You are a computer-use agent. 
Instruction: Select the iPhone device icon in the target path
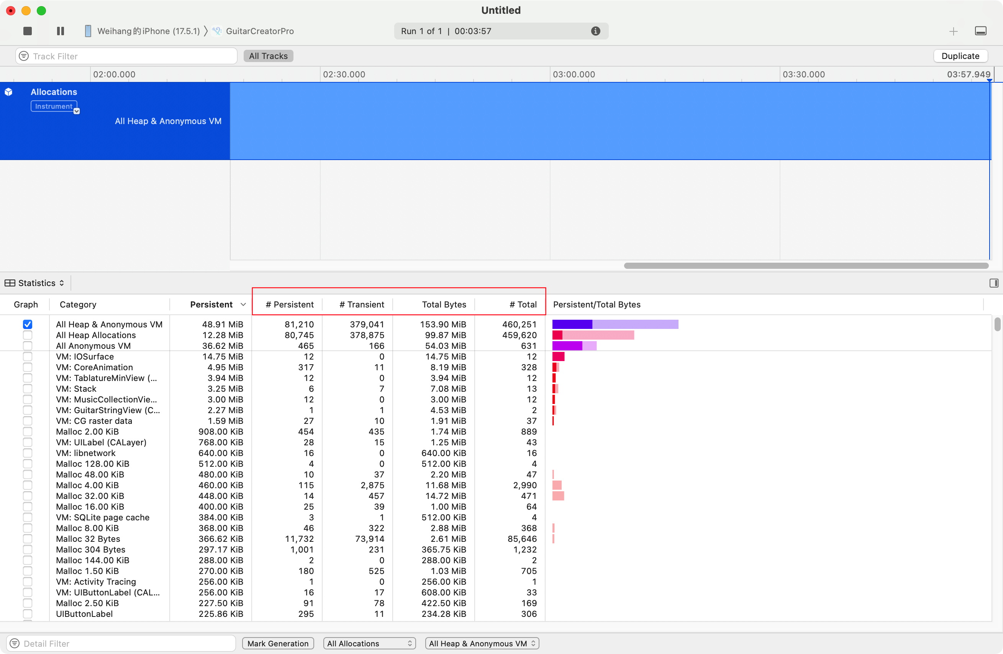click(x=88, y=31)
